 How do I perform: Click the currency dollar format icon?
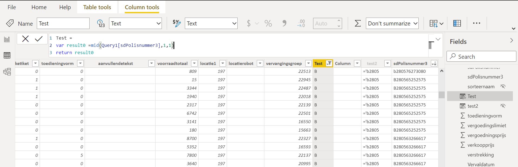point(249,23)
